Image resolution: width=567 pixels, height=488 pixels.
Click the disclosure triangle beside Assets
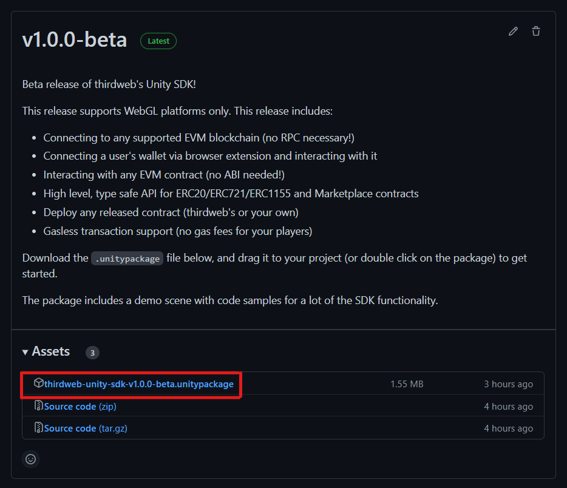pos(25,351)
